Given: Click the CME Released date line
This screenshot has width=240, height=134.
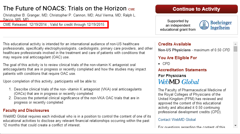Looking at the screenshot, I should tap(54, 25).
